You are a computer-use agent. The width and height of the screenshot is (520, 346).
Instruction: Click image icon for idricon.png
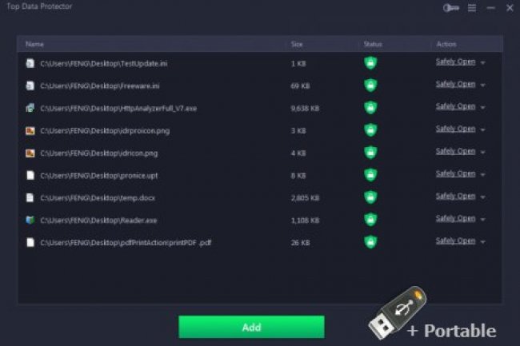coord(30,153)
